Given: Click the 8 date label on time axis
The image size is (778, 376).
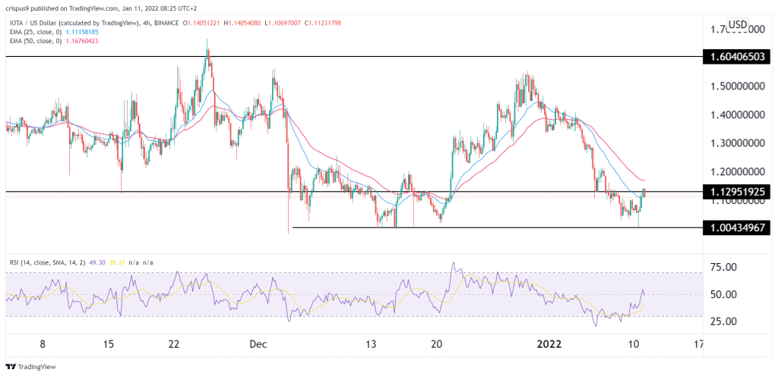Looking at the screenshot, I should tap(43, 344).
